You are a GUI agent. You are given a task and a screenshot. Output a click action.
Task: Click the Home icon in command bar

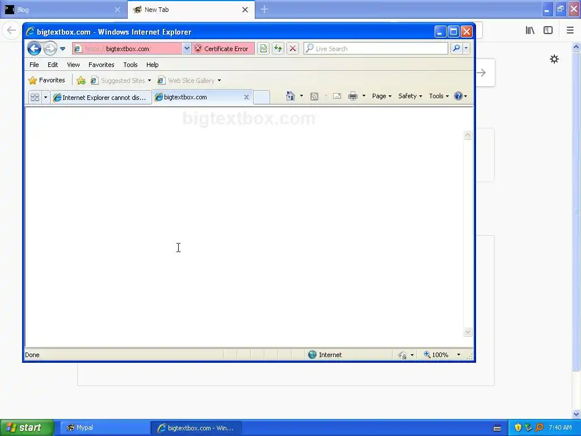(290, 96)
